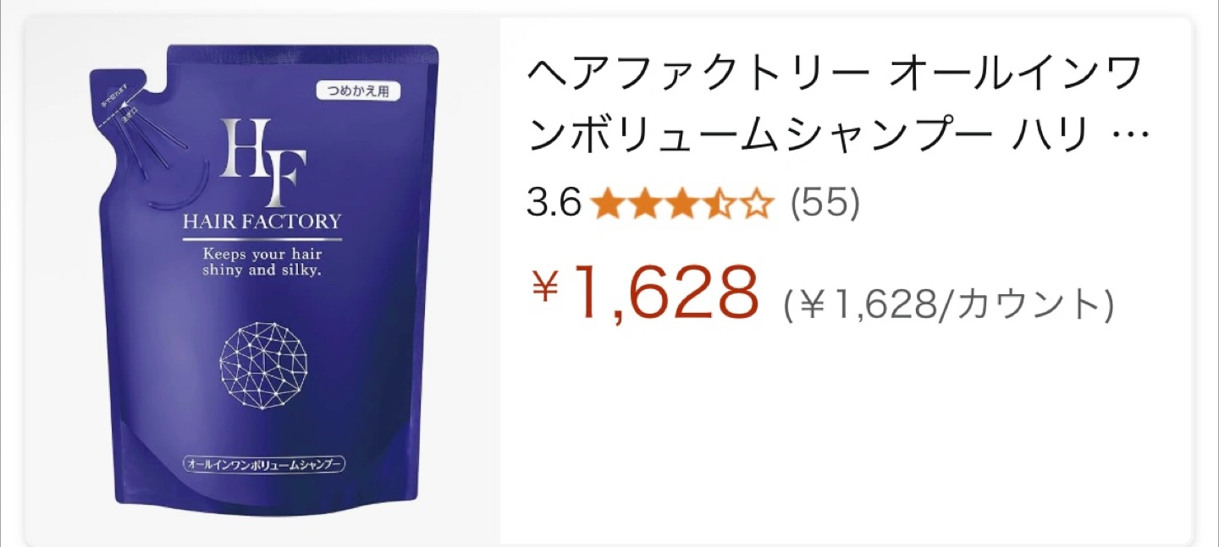Click the HAIR FACTORY brand text on pouch
The image size is (1219, 547).
pos(262,222)
